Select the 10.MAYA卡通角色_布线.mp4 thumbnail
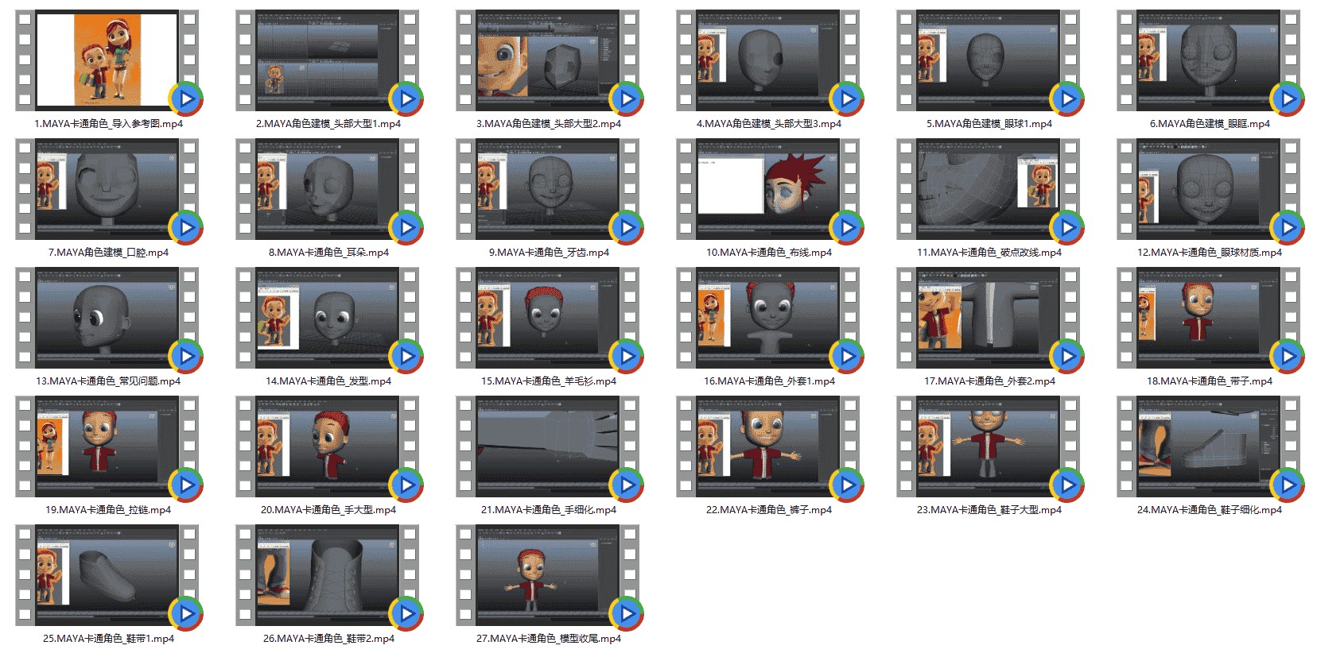1317x657 pixels. [x=767, y=189]
